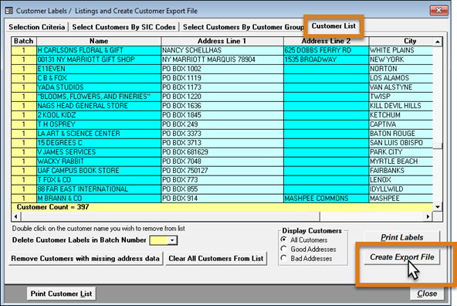Select customer YADA STUDIOS

99,87
